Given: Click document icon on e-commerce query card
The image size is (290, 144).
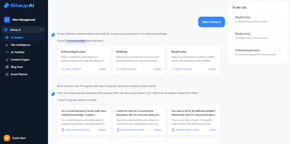Looking at the screenshot, I should pyautogui.click(x=118, y=130).
